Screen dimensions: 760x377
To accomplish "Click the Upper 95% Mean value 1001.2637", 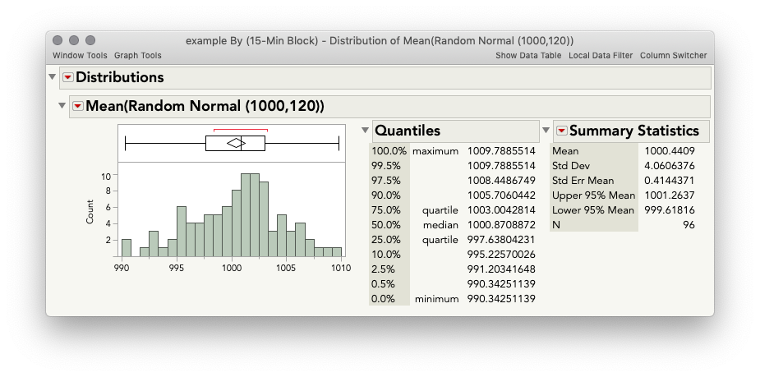I will [x=670, y=195].
